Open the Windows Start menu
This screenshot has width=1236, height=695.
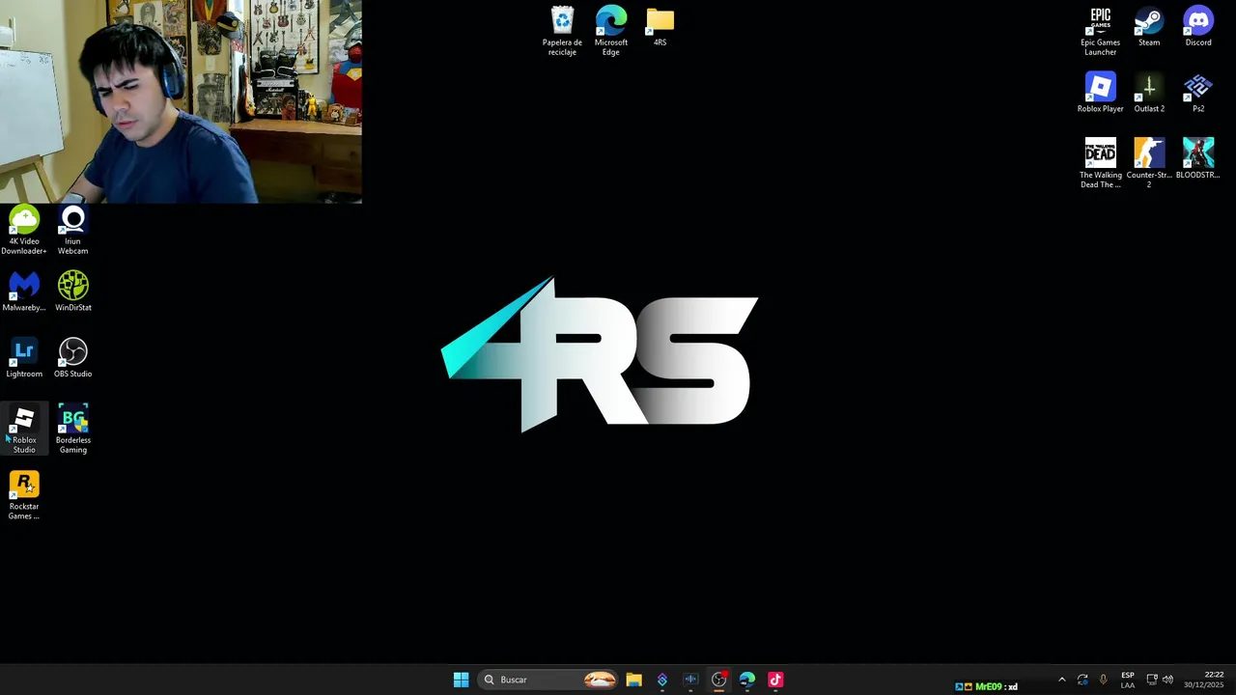click(x=461, y=680)
